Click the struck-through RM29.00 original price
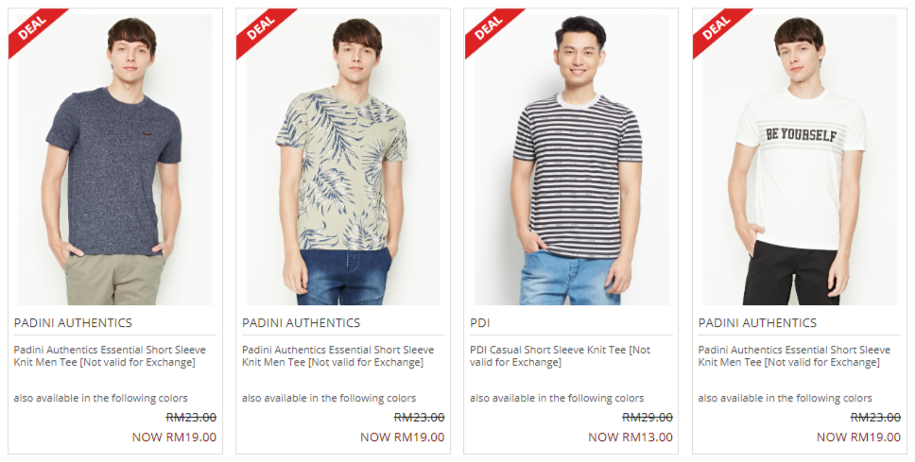The height and width of the screenshot is (462, 915). (x=647, y=417)
